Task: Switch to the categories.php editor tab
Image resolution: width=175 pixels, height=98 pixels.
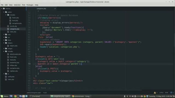Action: tap(41, 8)
